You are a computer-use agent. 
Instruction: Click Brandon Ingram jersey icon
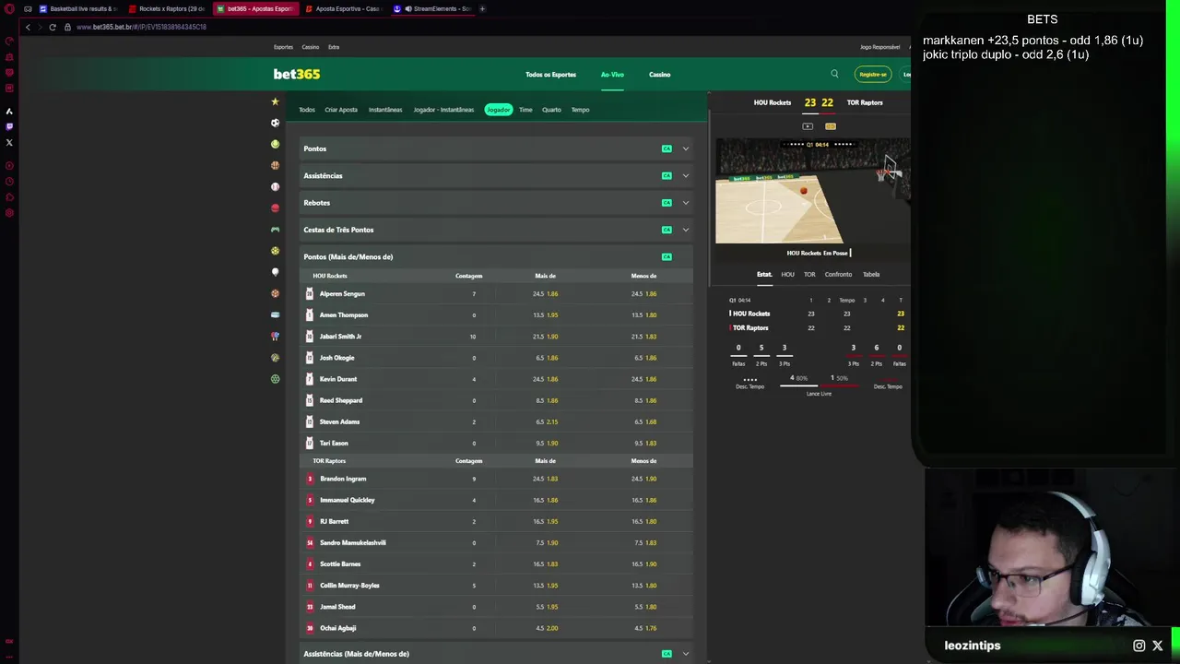click(310, 479)
